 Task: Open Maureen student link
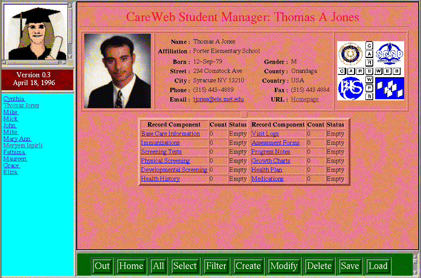point(15,159)
